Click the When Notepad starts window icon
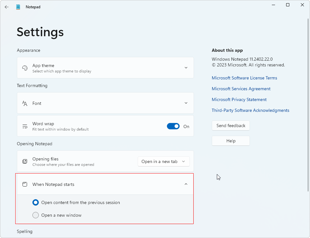The image size is (310, 238). pos(25,184)
